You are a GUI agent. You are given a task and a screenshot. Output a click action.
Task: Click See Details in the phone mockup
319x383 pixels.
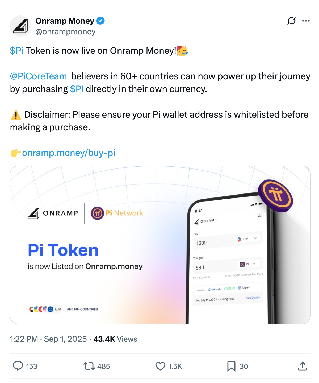click(x=253, y=298)
